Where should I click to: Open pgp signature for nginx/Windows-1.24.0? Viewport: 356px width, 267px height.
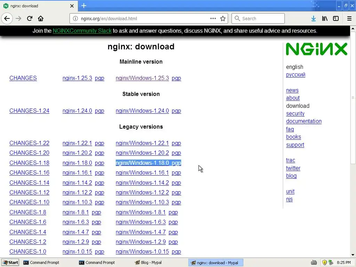click(176, 111)
